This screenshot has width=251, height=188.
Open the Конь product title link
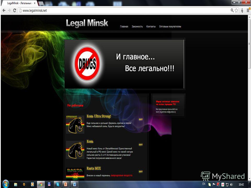click(90, 142)
